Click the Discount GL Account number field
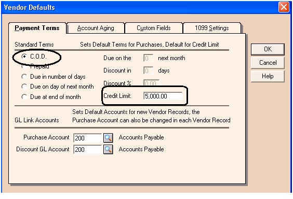 (87, 149)
